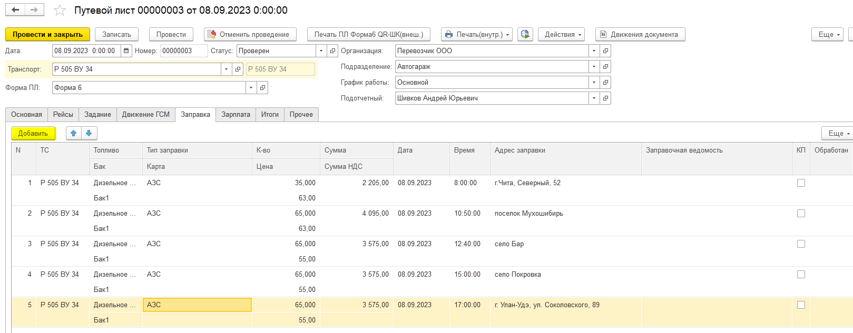
Task: Click the yellow Добавить button
Action: [x=33, y=134]
